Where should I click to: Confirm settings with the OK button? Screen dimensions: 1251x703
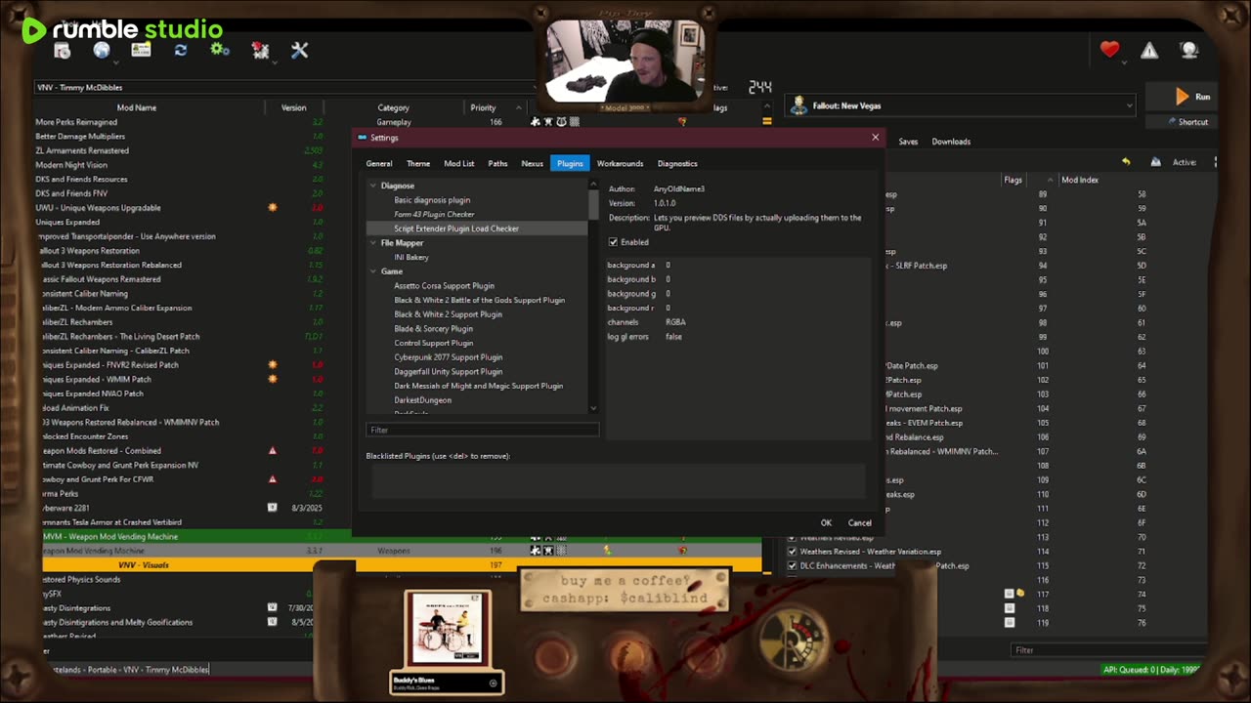[x=826, y=523]
